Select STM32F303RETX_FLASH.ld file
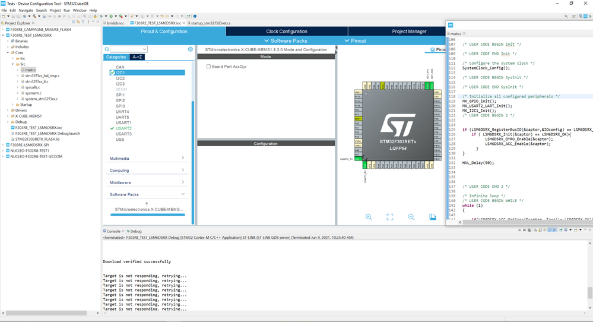Viewport: 593px width, 322px height. coord(37,139)
